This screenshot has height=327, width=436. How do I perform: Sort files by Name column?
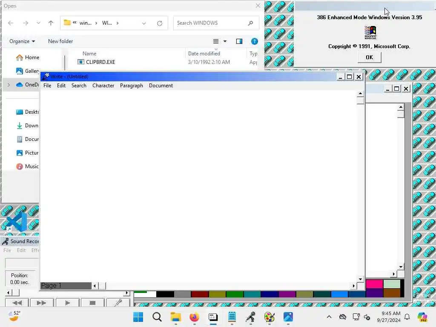89,54
